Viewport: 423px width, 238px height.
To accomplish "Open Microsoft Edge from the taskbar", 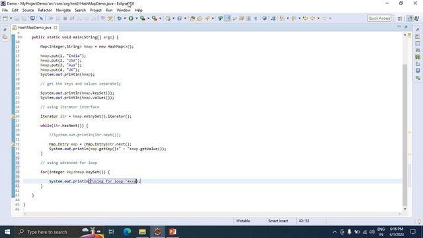I will (x=127, y=232).
